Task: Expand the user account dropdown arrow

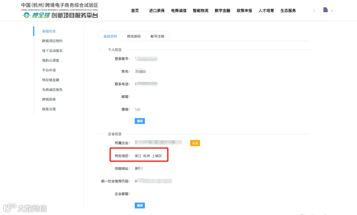Action: (332, 11)
